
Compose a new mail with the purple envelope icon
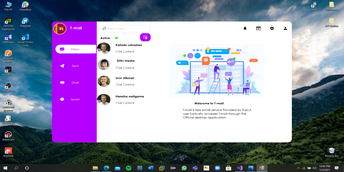click(x=145, y=37)
